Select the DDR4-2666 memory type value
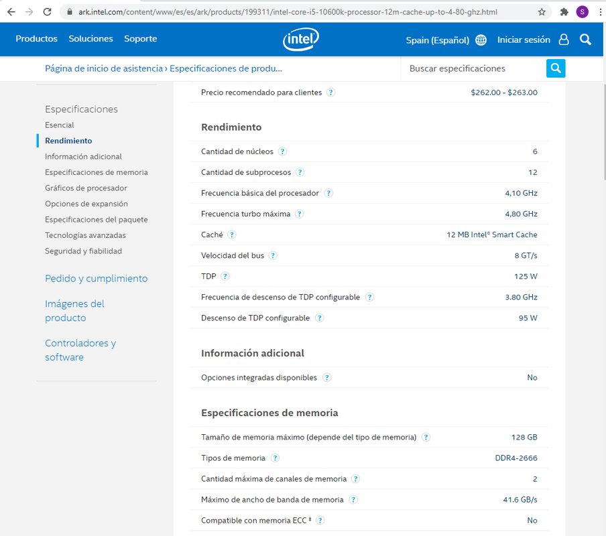The width and height of the screenshot is (606, 536). pyautogui.click(x=516, y=458)
